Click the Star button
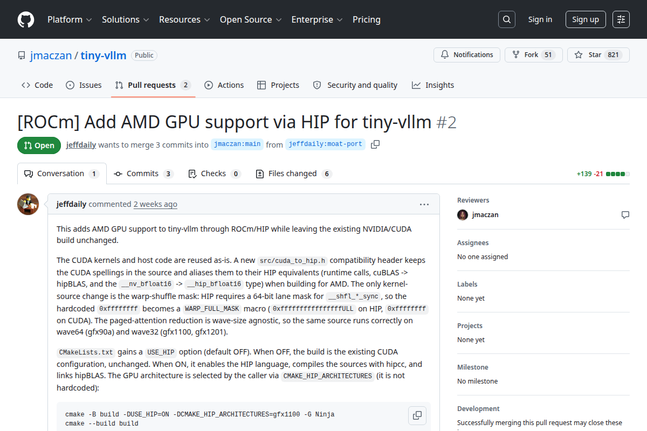The height and width of the screenshot is (431, 647). tap(598, 55)
